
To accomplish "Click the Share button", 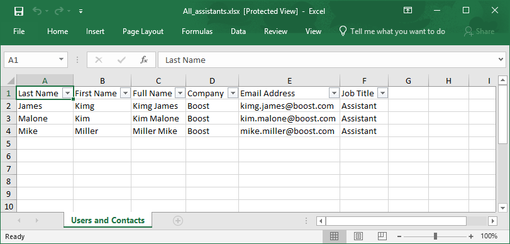I will pyautogui.click(x=479, y=31).
